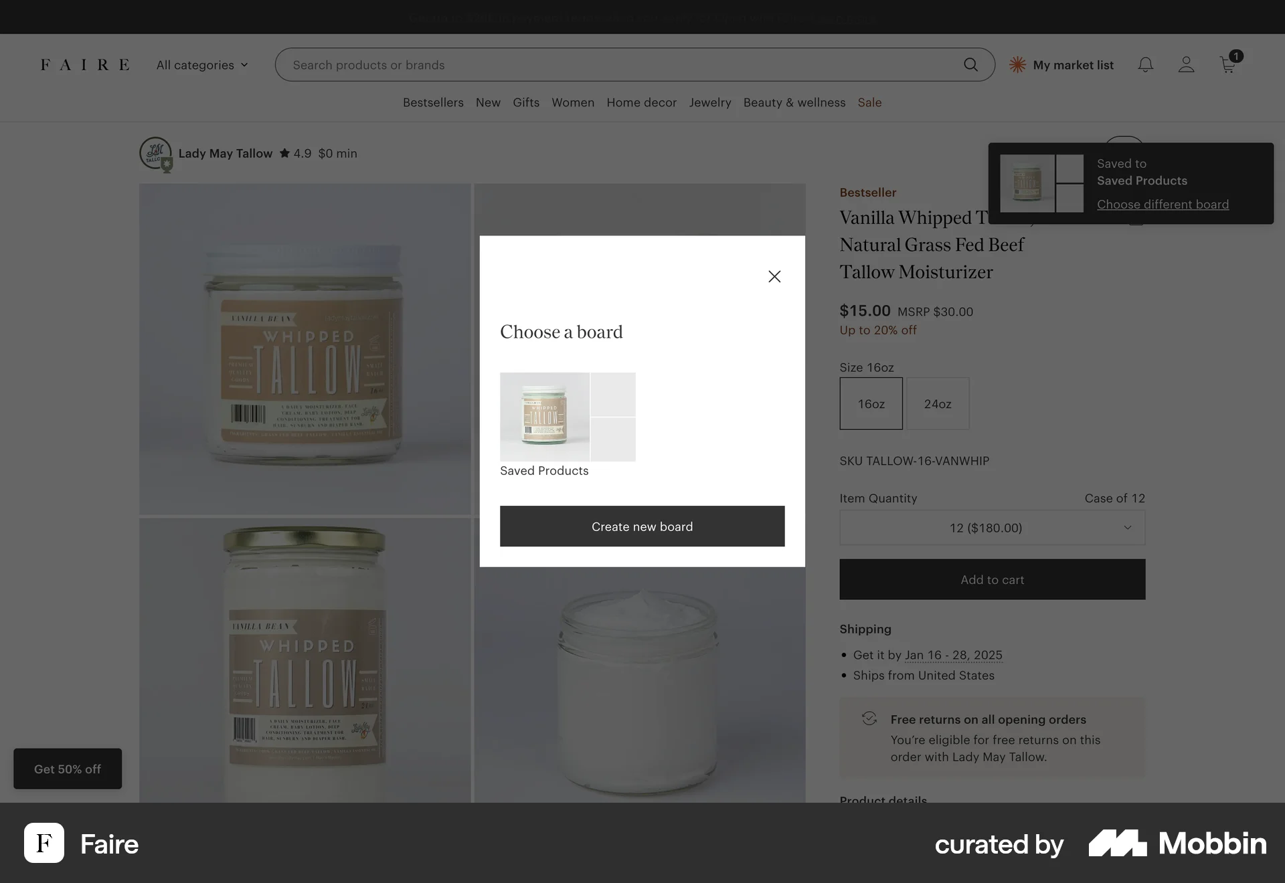The width and height of the screenshot is (1285, 883).
Task: Click Create new board button
Action: point(642,526)
